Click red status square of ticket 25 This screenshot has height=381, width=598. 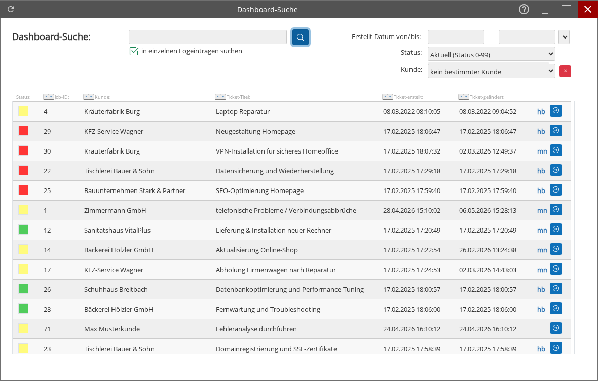click(x=23, y=190)
